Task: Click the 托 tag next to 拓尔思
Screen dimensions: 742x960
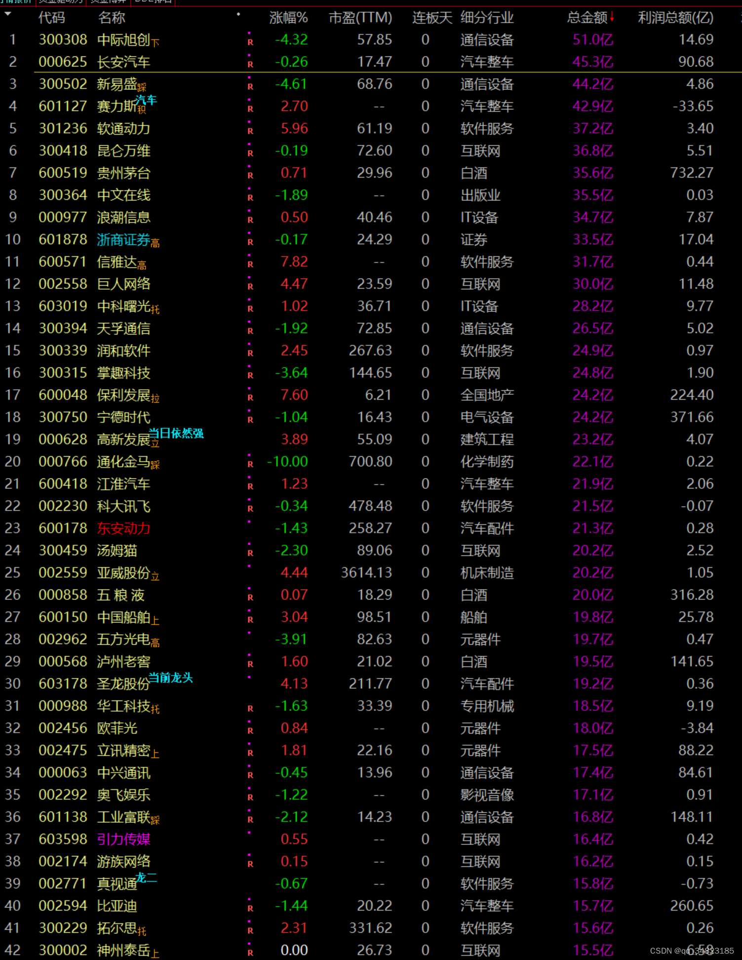Action: [x=142, y=932]
